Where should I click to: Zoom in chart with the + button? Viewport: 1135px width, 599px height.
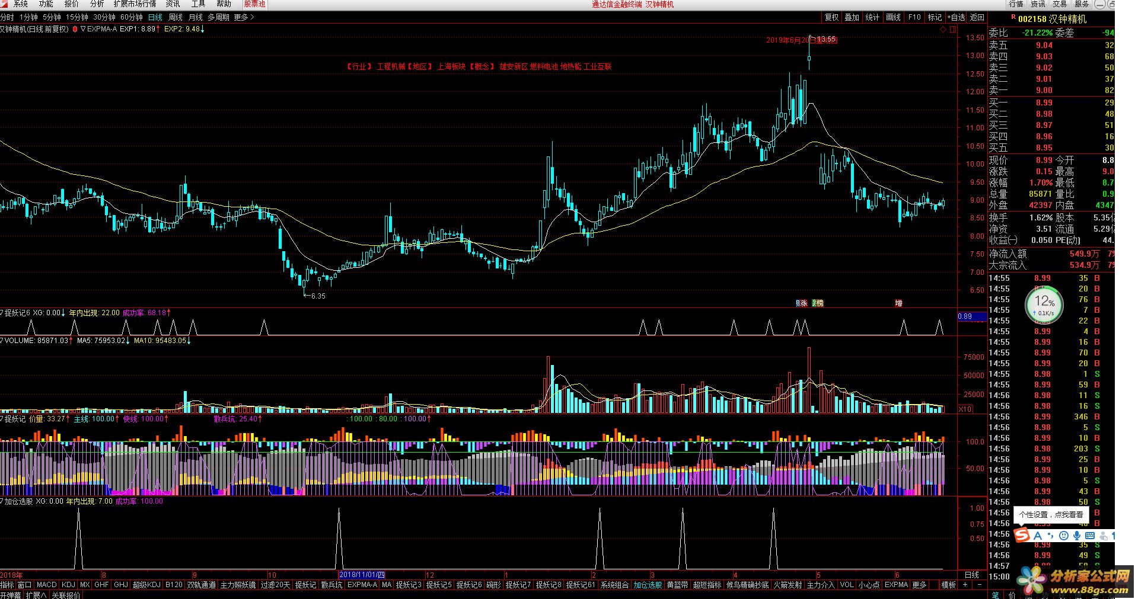pos(965,585)
